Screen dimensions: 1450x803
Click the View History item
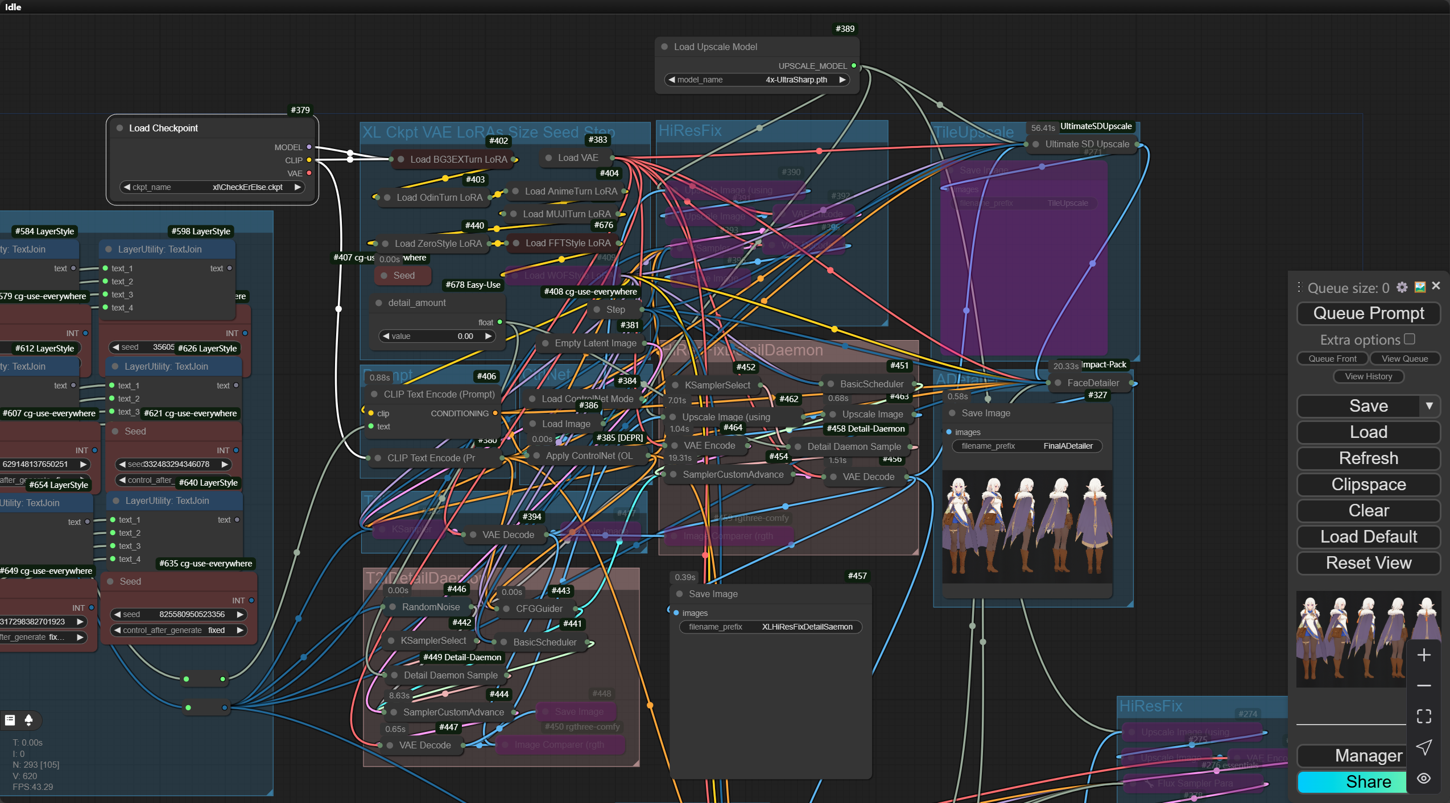click(1369, 376)
